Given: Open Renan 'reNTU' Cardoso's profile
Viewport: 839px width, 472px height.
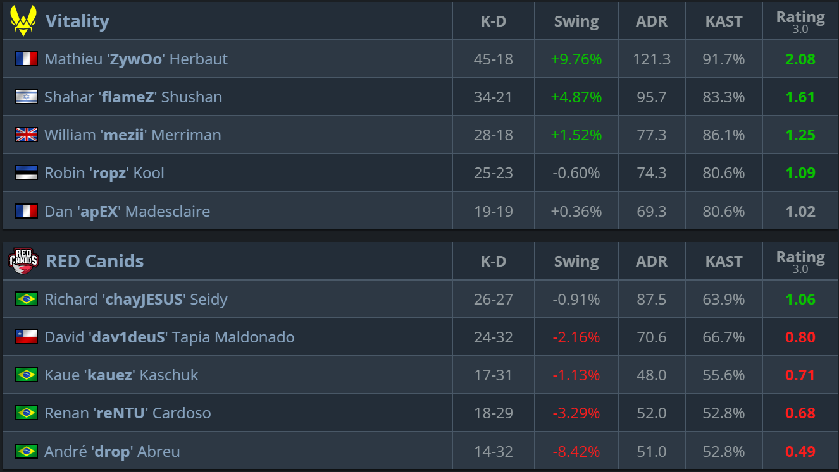Looking at the screenshot, I should pos(127,413).
